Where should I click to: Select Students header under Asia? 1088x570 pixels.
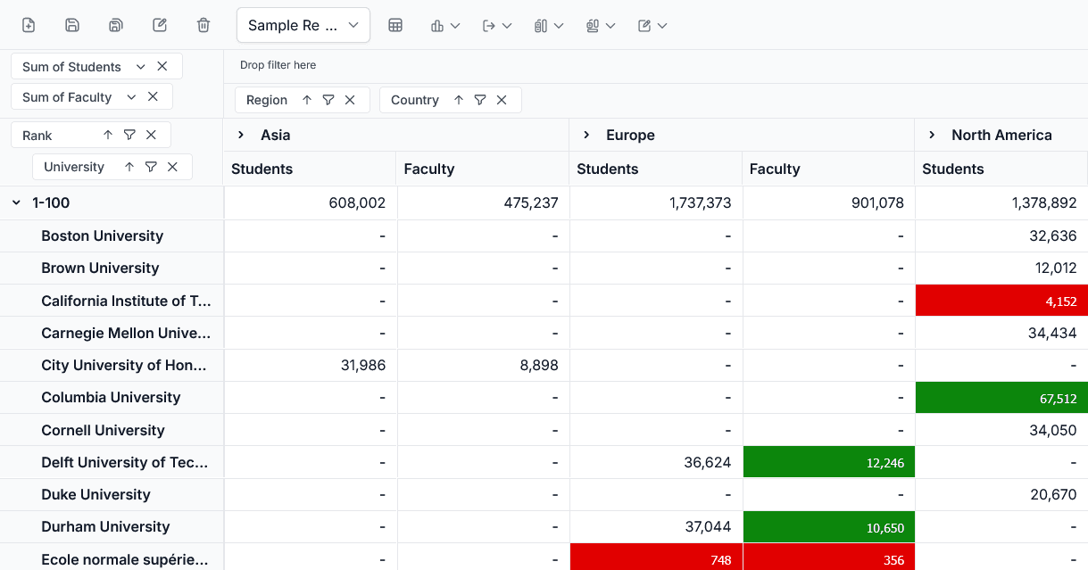pos(309,169)
